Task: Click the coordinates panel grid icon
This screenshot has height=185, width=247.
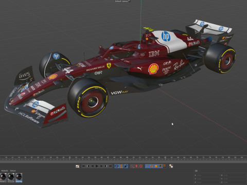Action: click(x=197, y=171)
